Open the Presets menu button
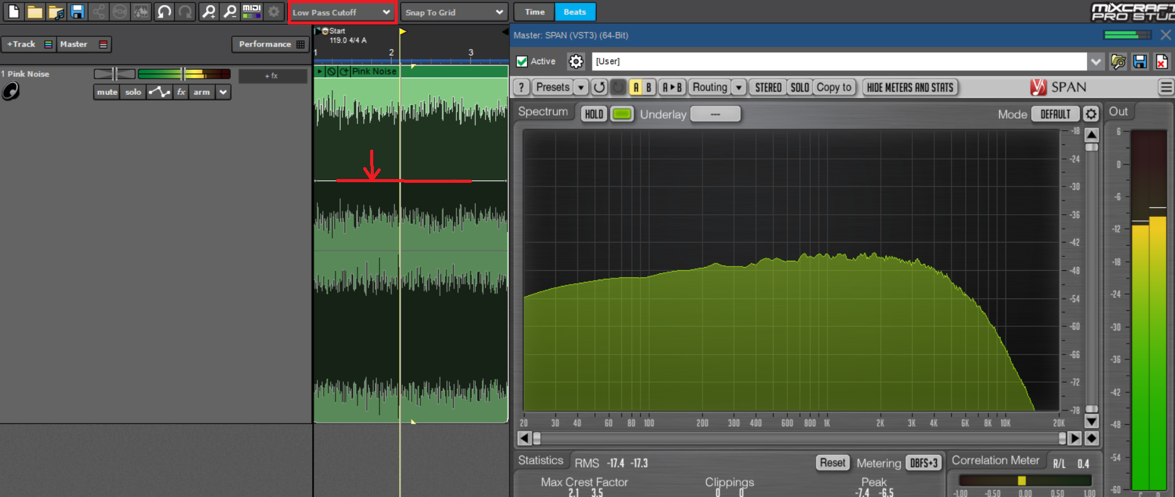The height and width of the screenshot is (497, 1175). click(x=553, y=87)
